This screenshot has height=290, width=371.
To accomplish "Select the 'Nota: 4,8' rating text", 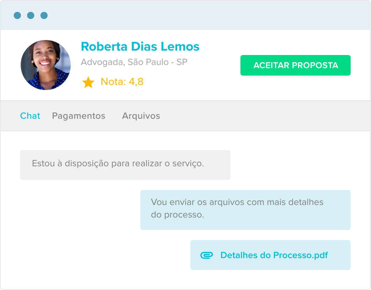I will click(122, 82).
